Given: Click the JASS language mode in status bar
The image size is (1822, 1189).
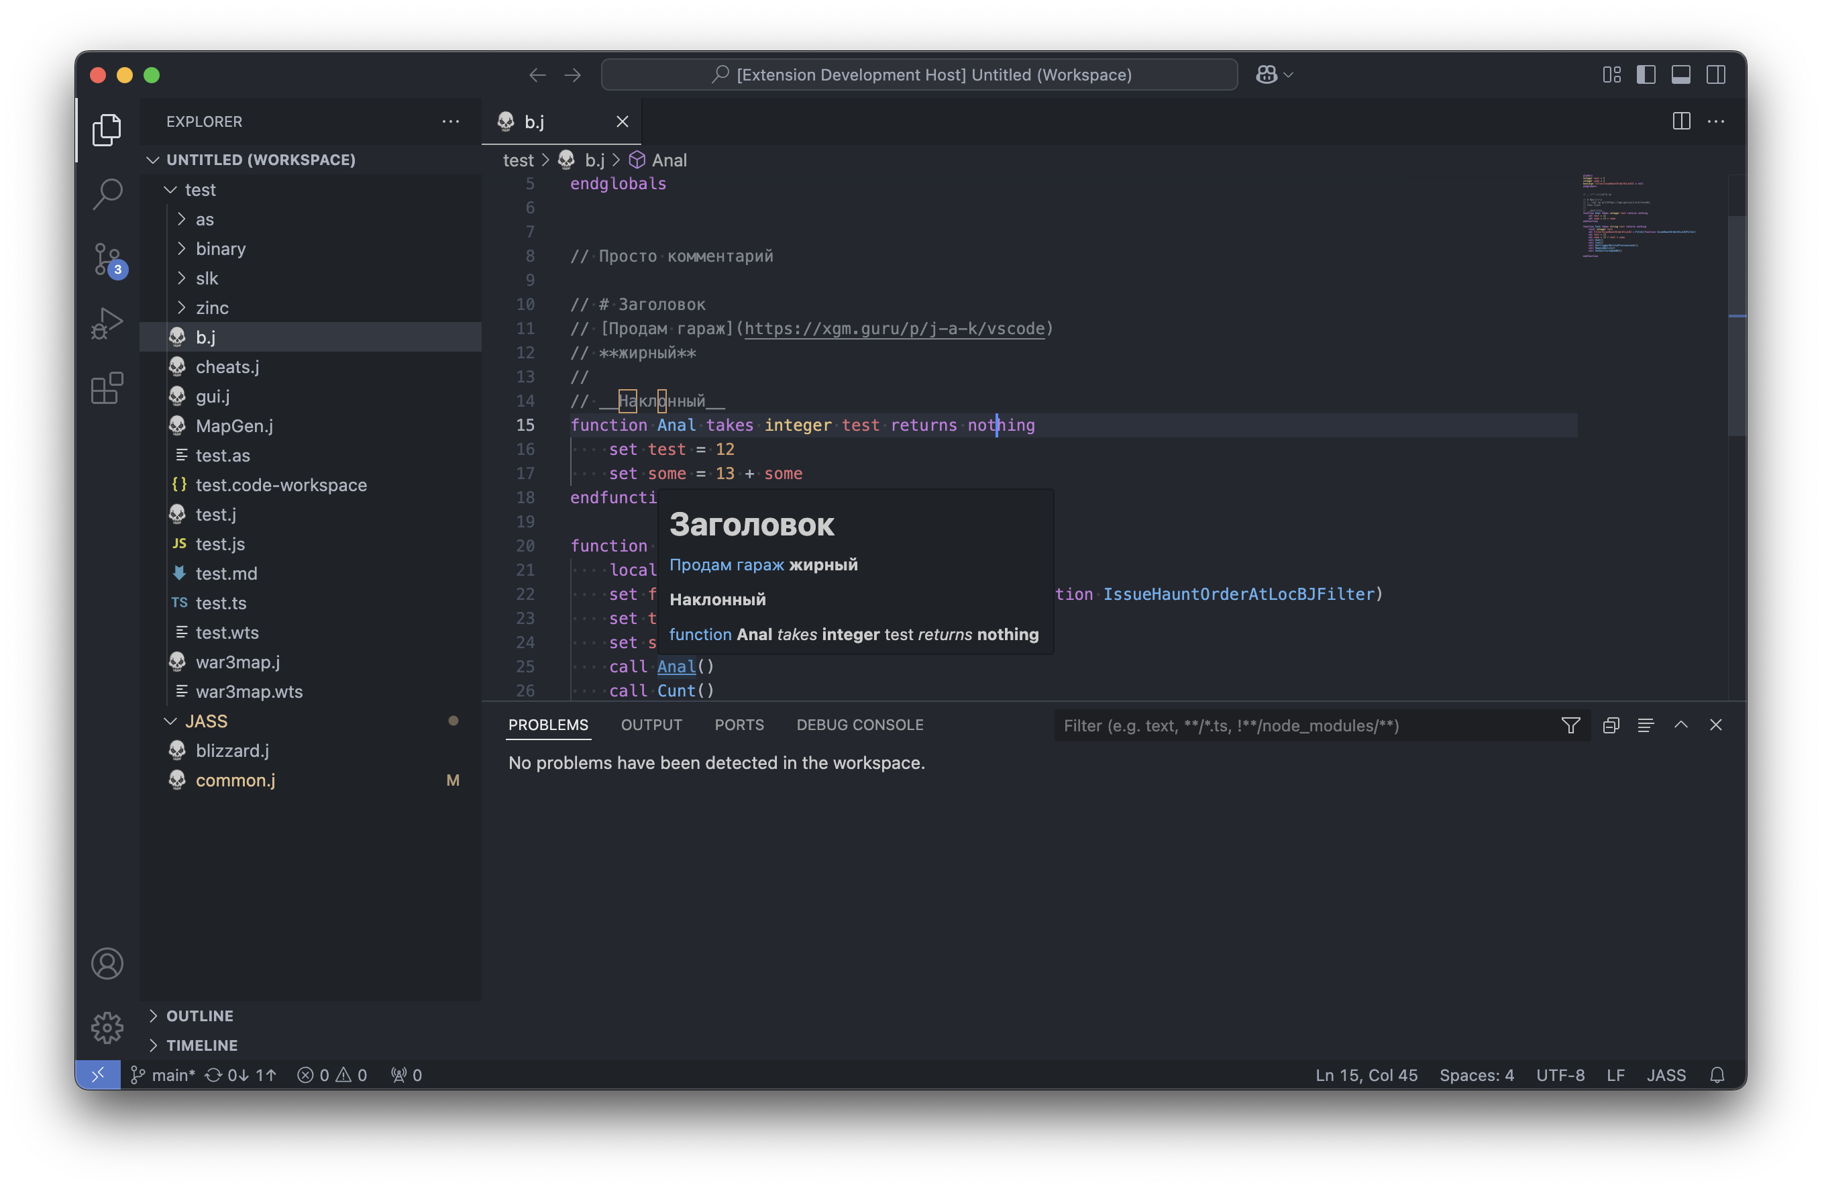Looking at the screenshot, I should [1666, 1075].
